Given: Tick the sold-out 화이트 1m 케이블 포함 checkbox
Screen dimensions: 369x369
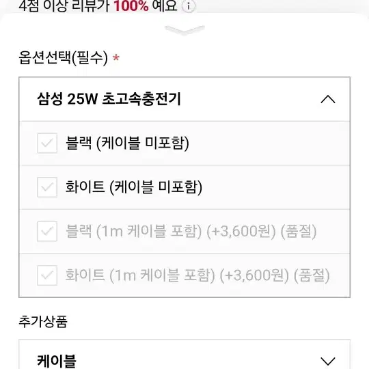Looking at the screenshot, I should point(47,275).
